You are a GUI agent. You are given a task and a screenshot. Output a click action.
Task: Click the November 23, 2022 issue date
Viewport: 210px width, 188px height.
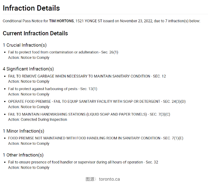click(136, 21)
